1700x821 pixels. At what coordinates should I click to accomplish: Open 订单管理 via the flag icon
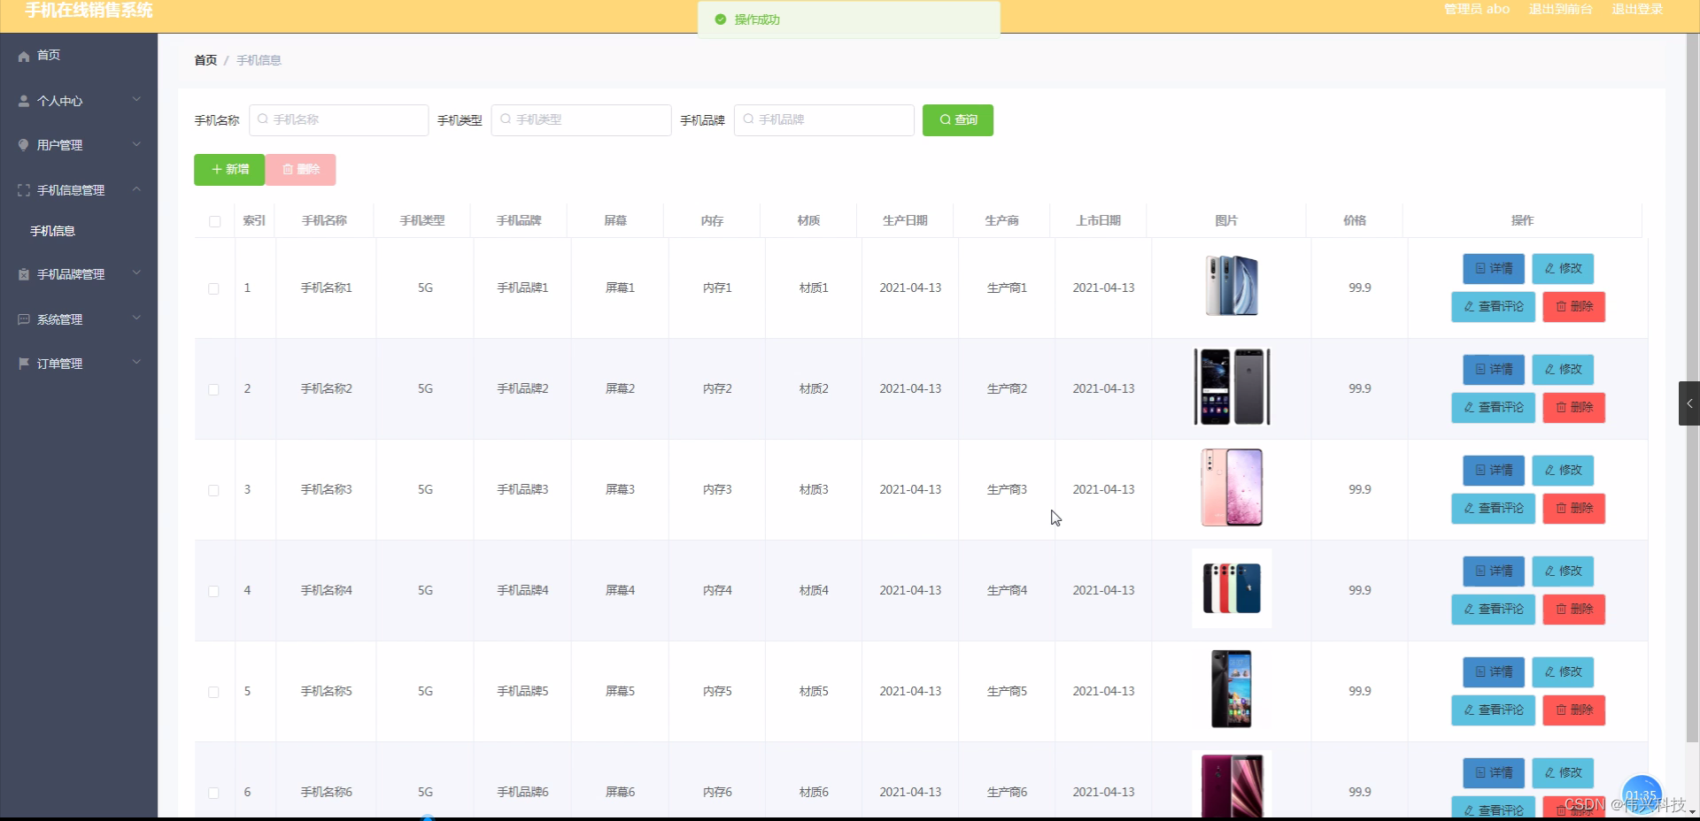click(23, 363)
